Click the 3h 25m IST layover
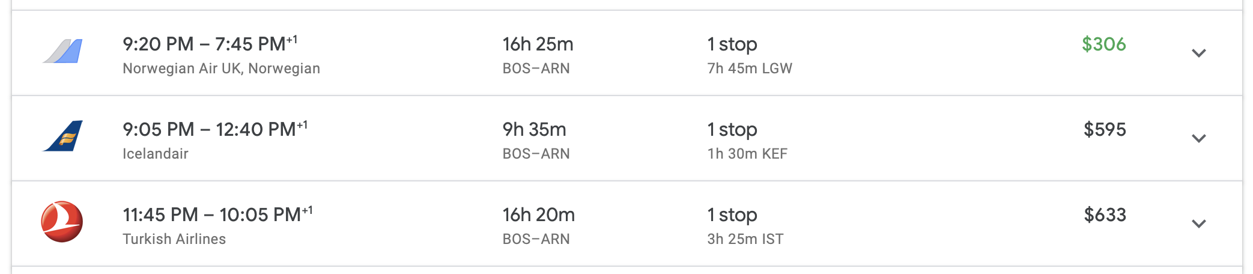This screenshot has width=1253, height=274. [x=745, y=239]
